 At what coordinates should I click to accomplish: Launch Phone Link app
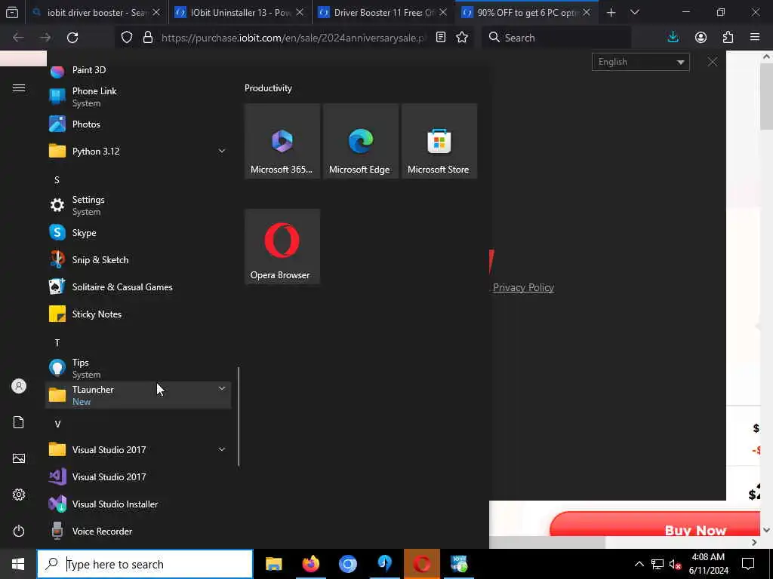138,97
